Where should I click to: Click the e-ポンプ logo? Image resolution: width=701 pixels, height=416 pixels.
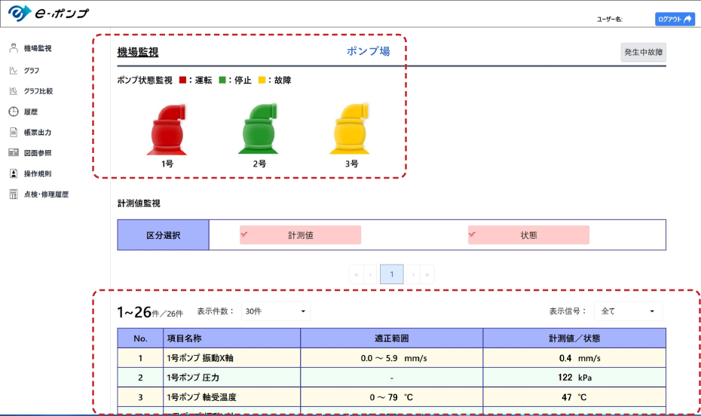[x=49, y=14]
